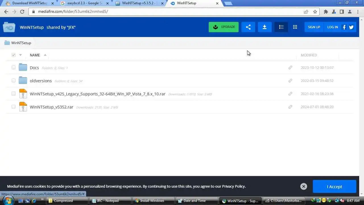The height and width of the screenshot is (205, 364).
Task: Go back with browser back arrow
Action: click(x=6, y=12)
